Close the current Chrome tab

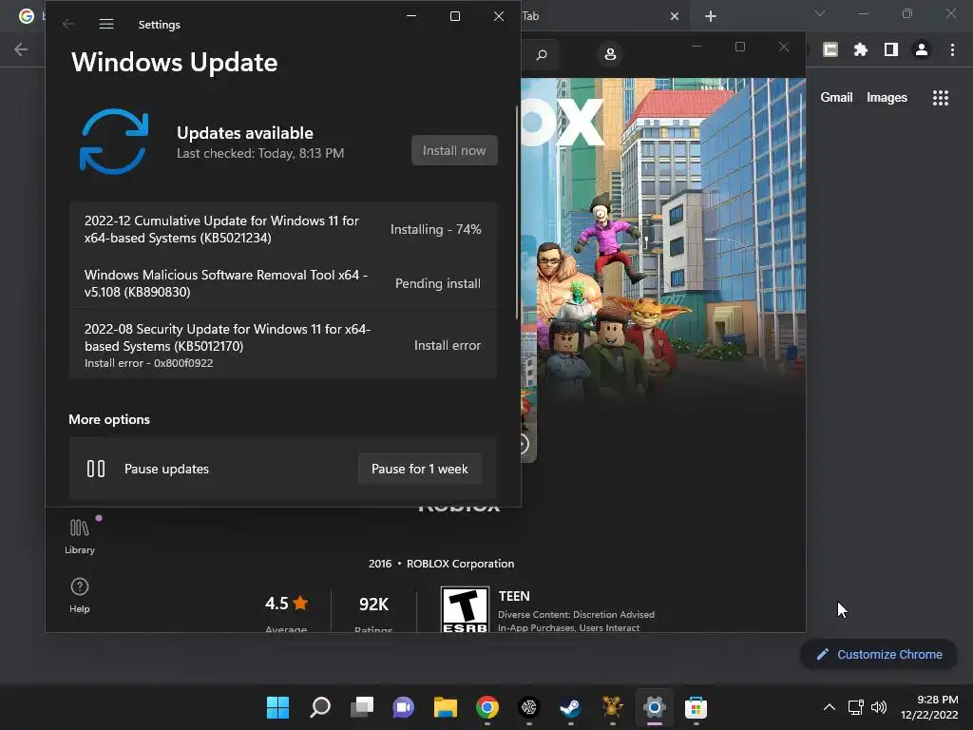[675, 16]
